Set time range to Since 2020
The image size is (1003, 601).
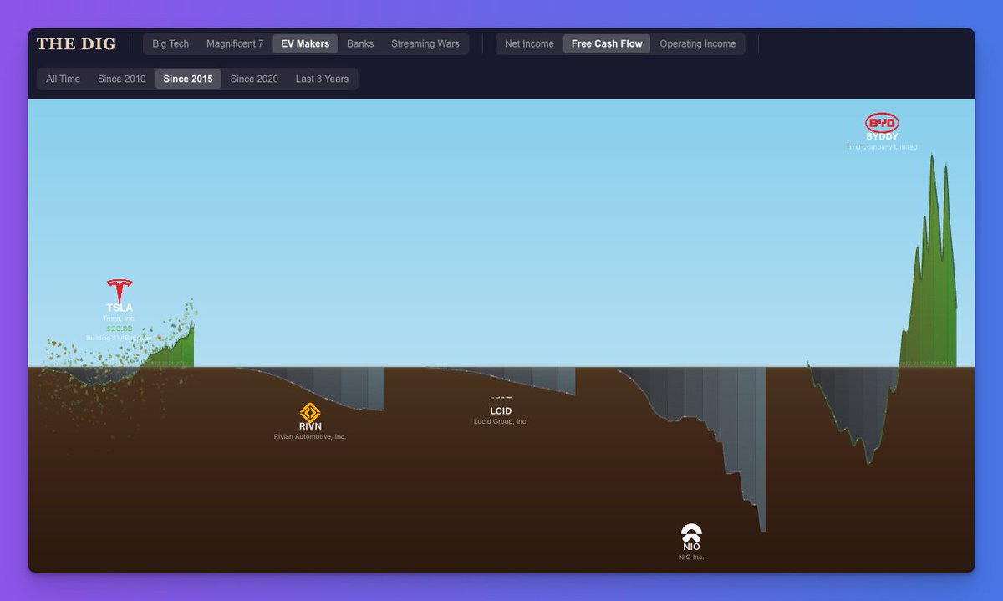tap(254, 79)
